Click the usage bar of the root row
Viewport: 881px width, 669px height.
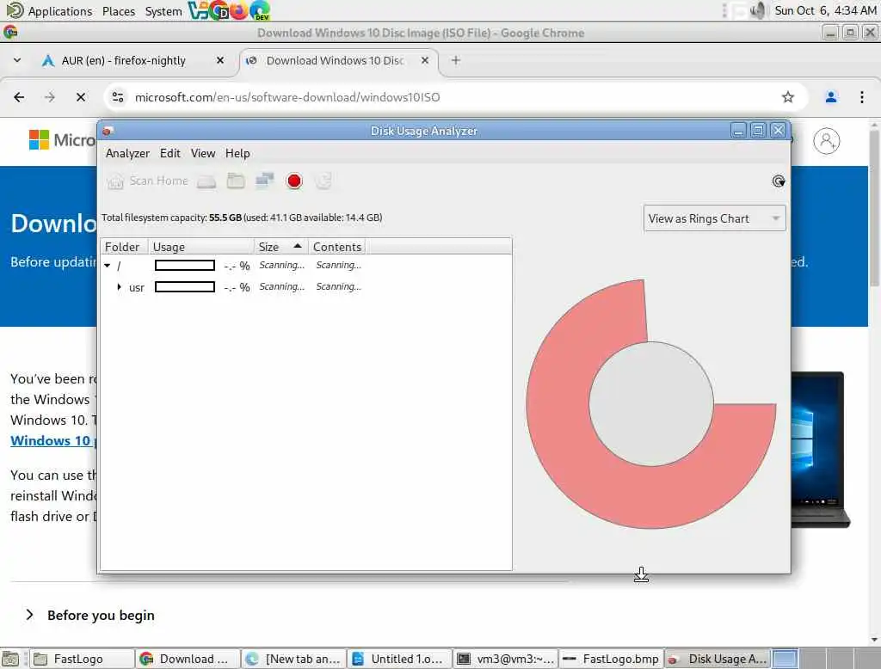pos(185,265)
